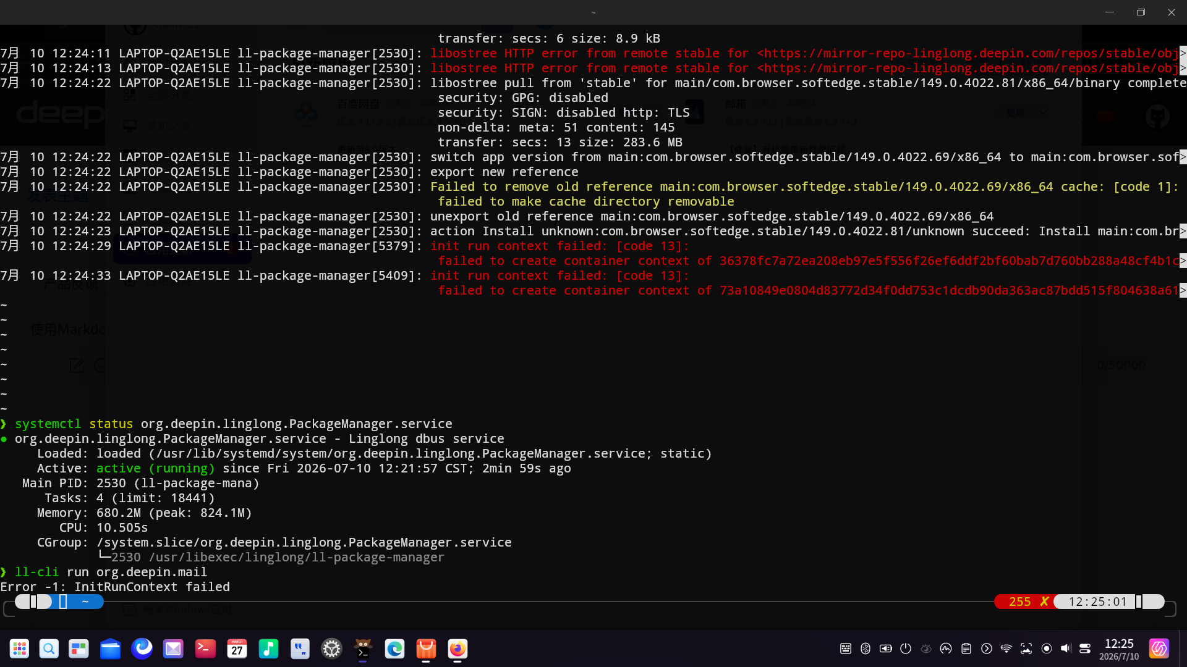Screen dimensions: 1187x667
Task: Toggle the eye protection tray icon
Action: click(926, 648)
